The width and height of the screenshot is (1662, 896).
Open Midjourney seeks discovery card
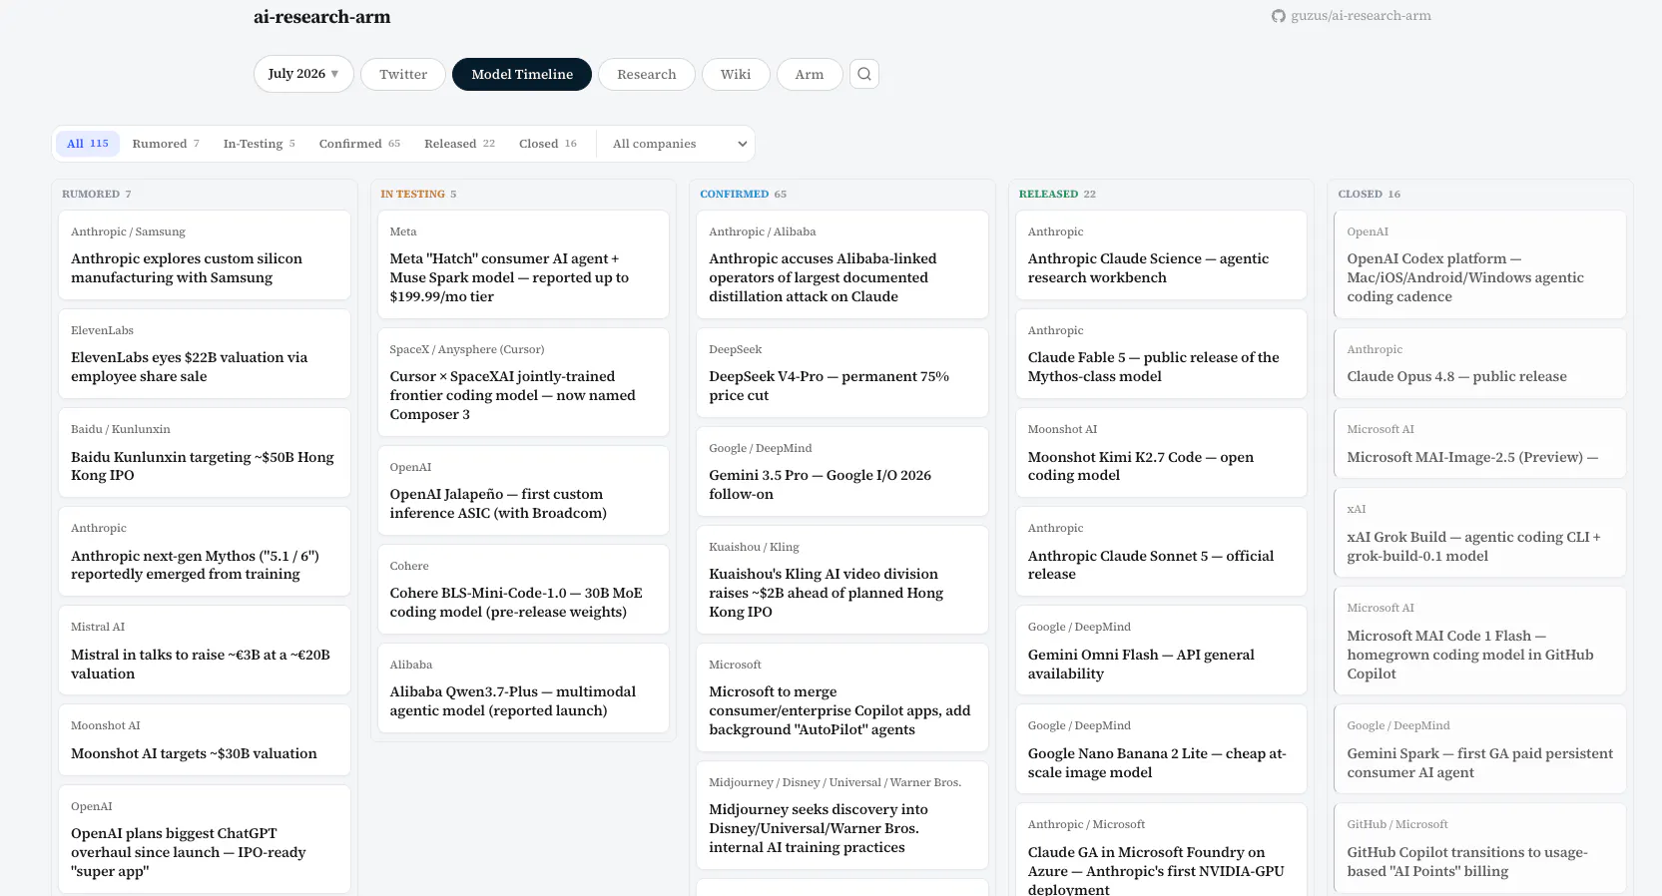(x=842, y=815)
